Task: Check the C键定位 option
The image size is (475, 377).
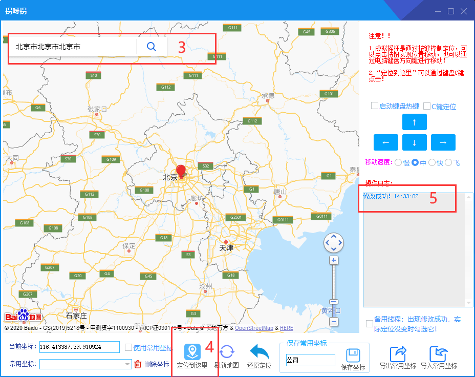Action: pos(427,106)
